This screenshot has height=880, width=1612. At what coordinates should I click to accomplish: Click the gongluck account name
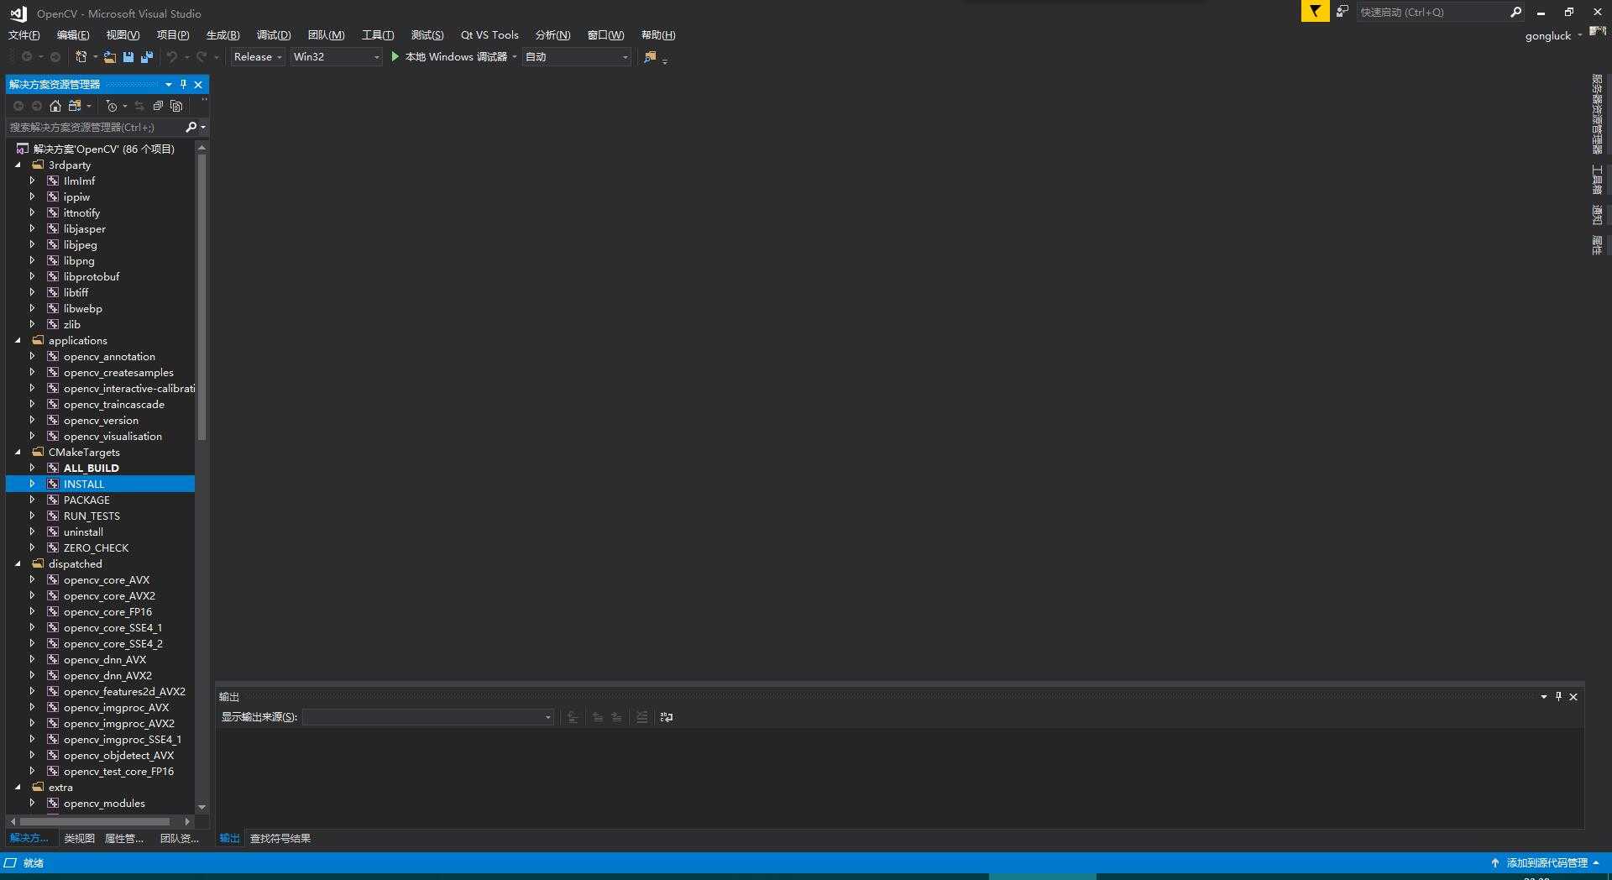(x=1548, y=35)
